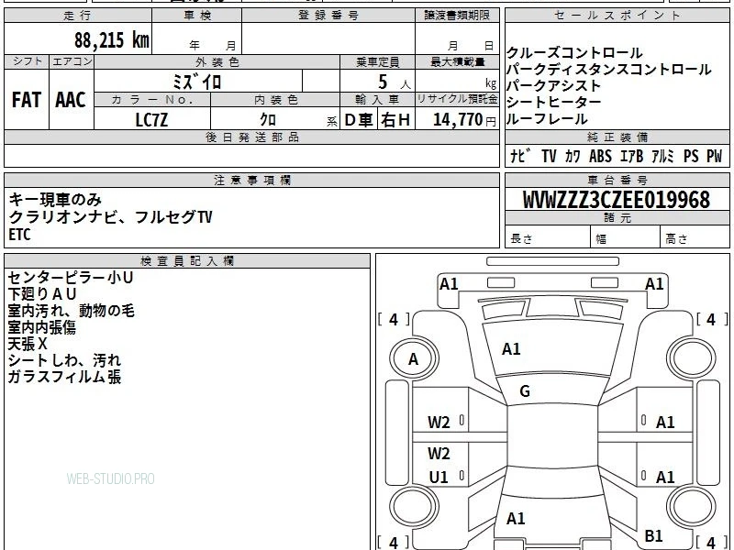Click the 走行 header cell
Image resolution: width=734 pixels, height=550 pixels.
click(x=78, y=16)
